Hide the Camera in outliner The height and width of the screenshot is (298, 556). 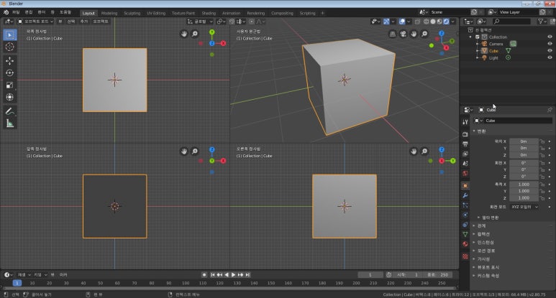550,44
